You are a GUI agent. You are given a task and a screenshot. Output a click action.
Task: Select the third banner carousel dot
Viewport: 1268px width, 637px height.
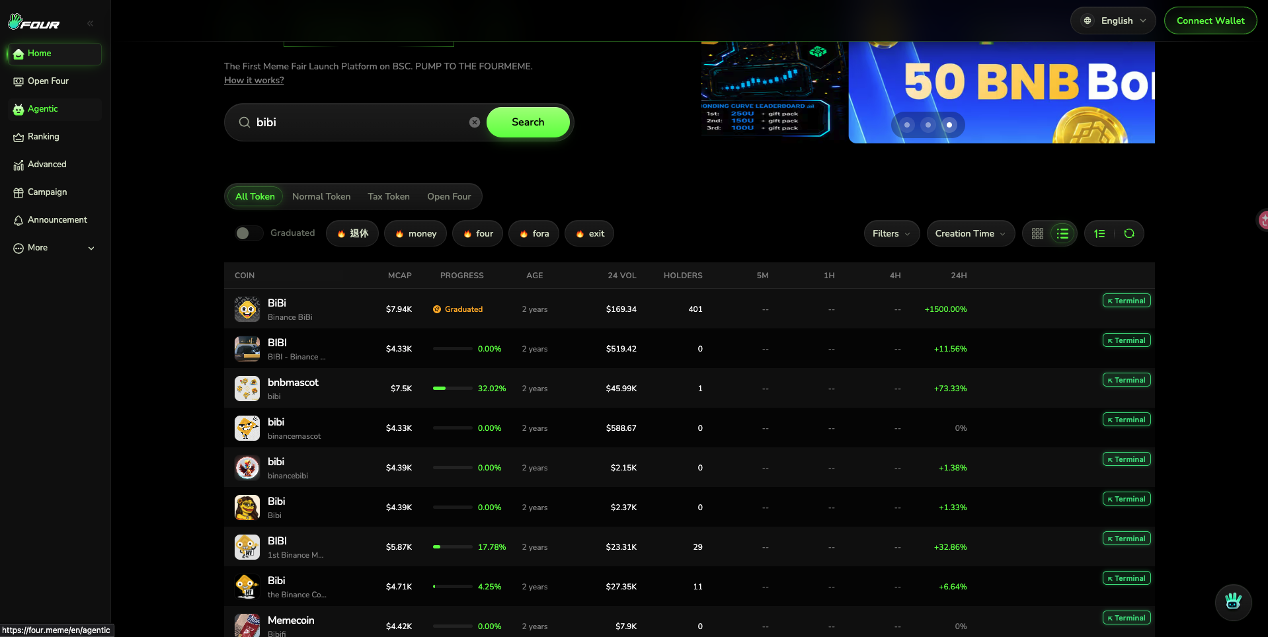(x=949, y=125)
